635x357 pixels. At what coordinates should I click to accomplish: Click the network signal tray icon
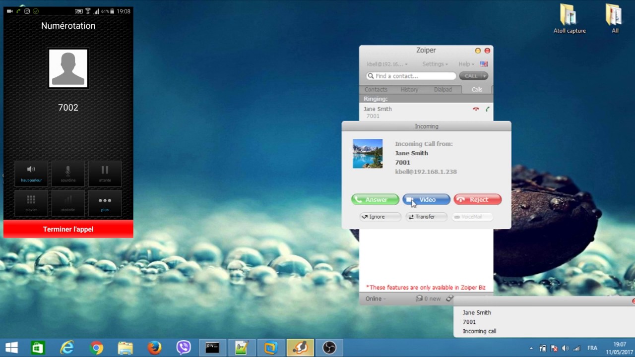[x=576, y=348]
